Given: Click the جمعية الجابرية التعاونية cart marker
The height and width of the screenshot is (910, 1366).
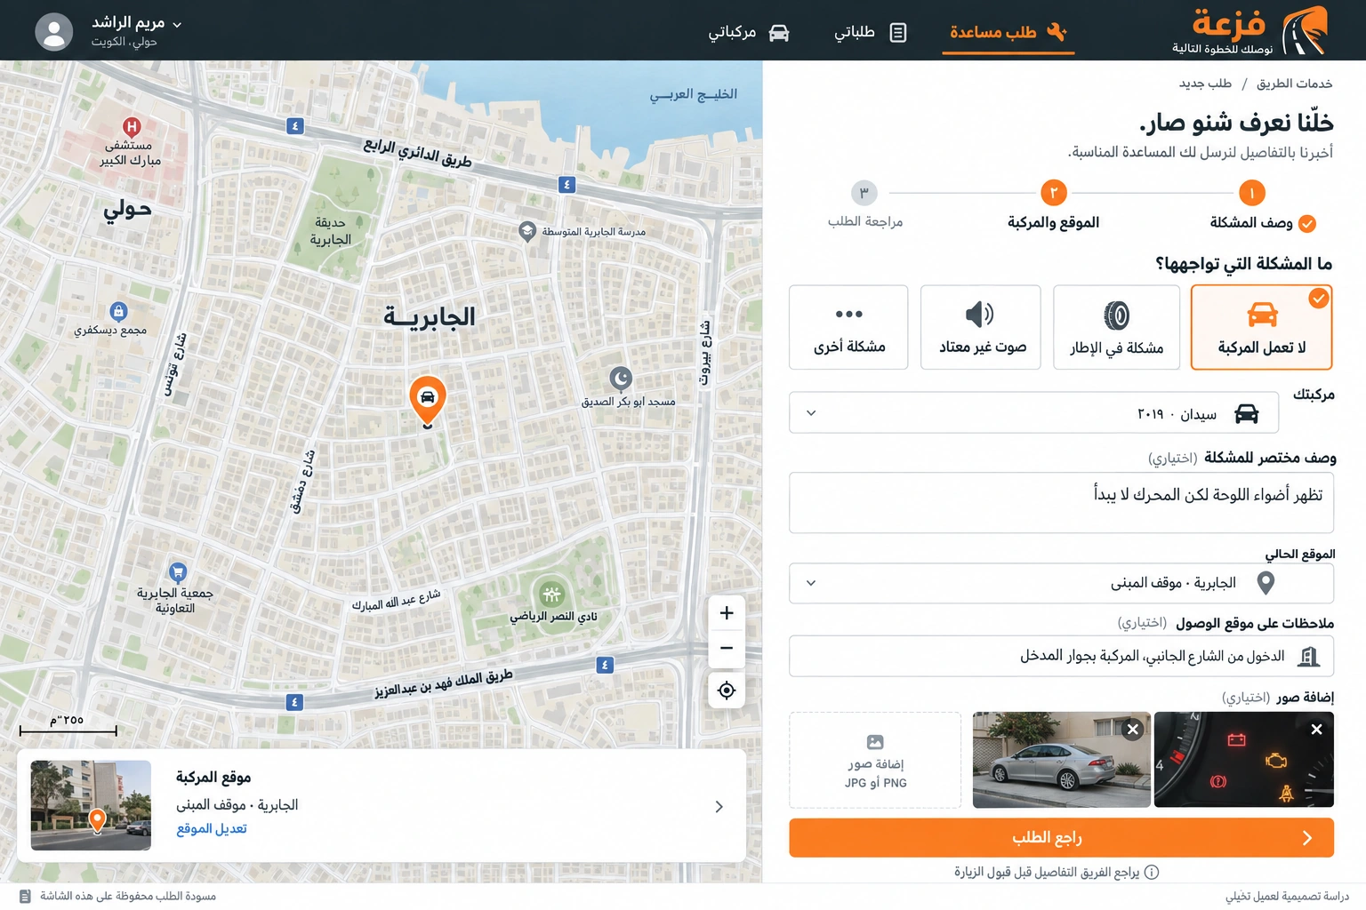Looking at the screenshot, I should point(178,571).
